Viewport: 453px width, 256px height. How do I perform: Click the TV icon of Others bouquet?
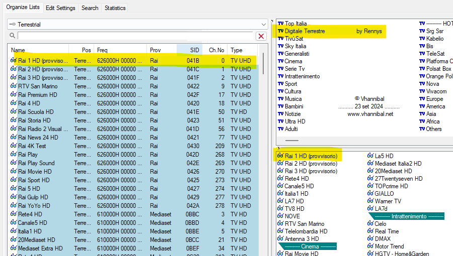tap(422, 129)
